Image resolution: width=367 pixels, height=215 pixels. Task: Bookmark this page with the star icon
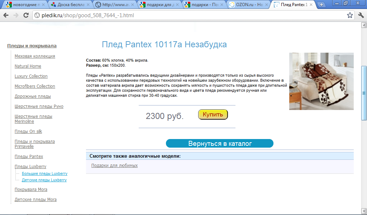coord(350,15)
